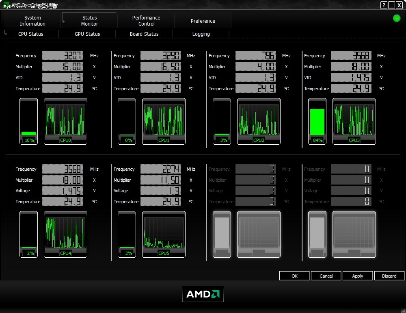Click the CPU0 usage history graph
Screen dimensions: 406x313
(x=65, y=121)
